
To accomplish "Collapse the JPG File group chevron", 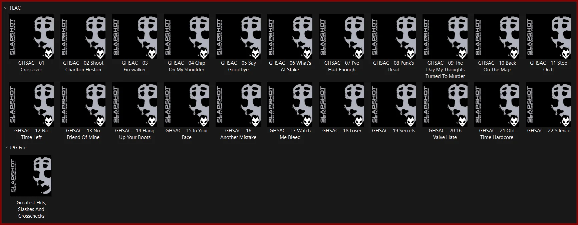I will [x=6, y=148].
